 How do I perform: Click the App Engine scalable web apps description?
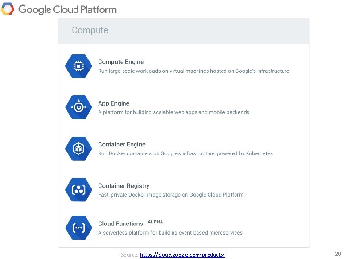[173, 112]
